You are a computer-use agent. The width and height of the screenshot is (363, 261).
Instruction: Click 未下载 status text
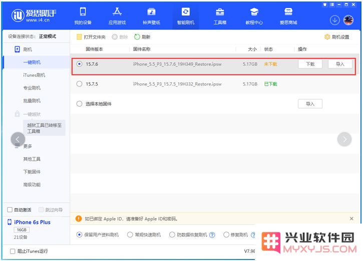270,64
